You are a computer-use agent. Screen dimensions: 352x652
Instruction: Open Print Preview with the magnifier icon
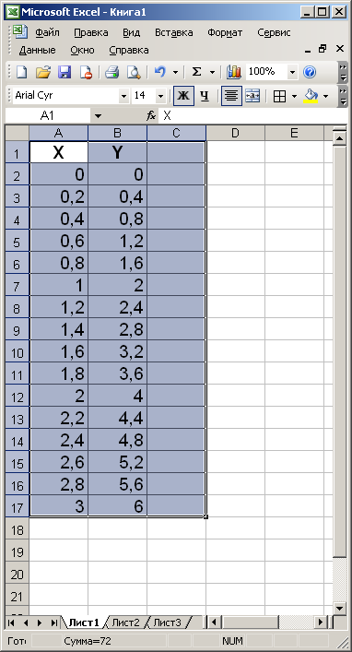(134, 72)
